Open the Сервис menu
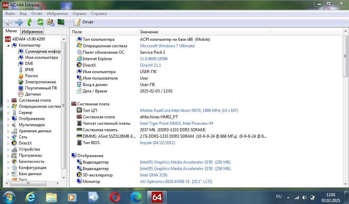 [x=79, y=14]
